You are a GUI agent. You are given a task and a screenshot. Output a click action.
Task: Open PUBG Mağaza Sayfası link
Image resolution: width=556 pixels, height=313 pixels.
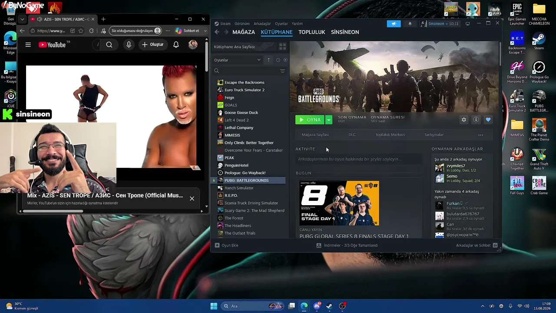point(315,135)
